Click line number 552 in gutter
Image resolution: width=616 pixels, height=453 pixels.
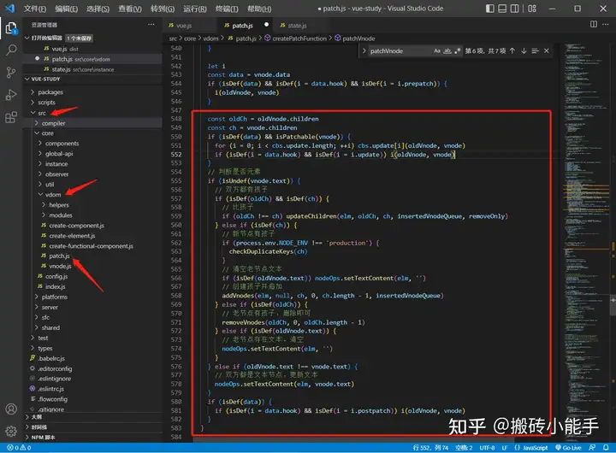click(176, 155)
